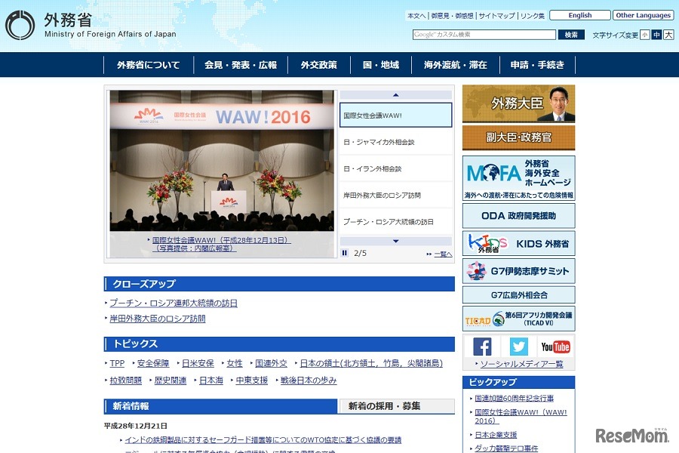Viewport: 679px width, 453px height.
Task: Click inside the Google custom search field
Action: (x=483, y=34)
